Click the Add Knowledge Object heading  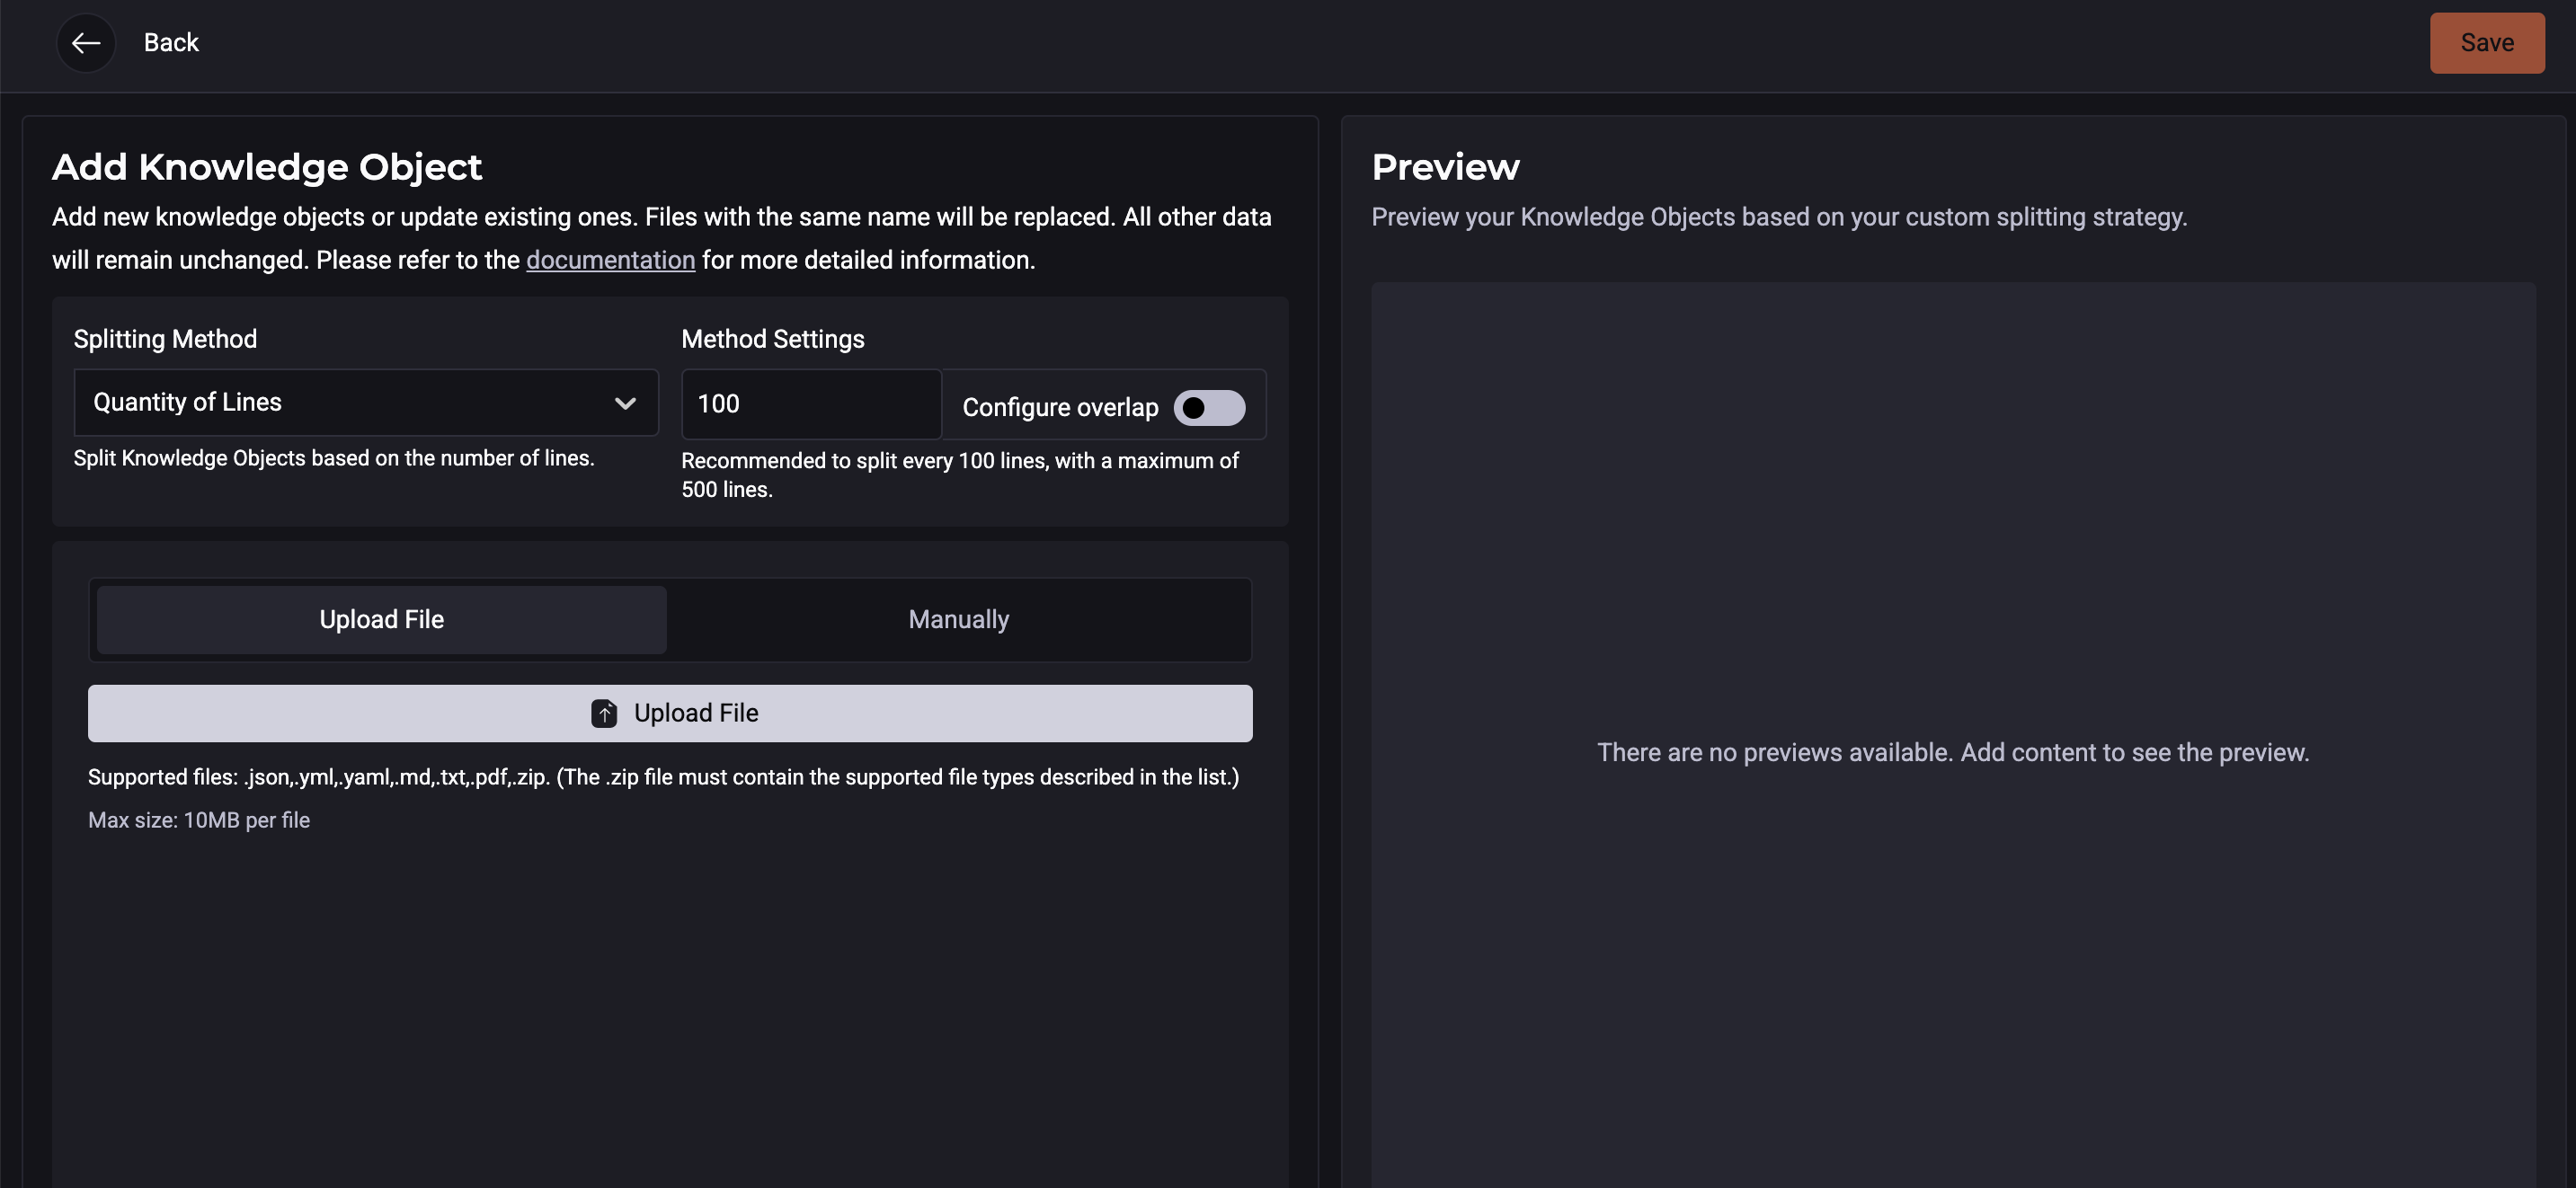tap(267, 167)
